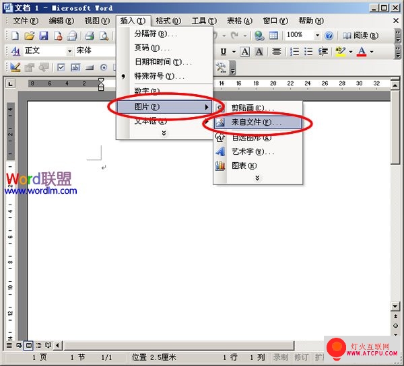Create a new blank document icon
This screenshot has width=404, height=366.
[15, 36]
